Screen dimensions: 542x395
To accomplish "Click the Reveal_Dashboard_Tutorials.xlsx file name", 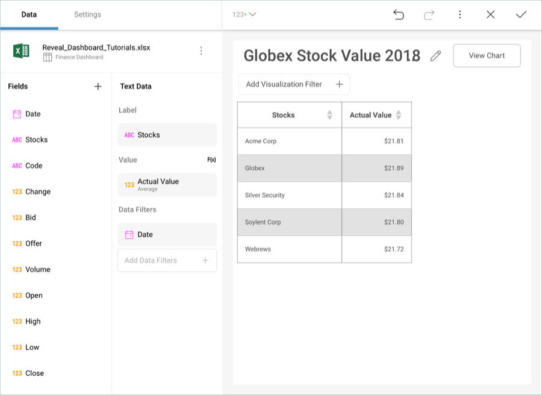I will pos(96,48).
